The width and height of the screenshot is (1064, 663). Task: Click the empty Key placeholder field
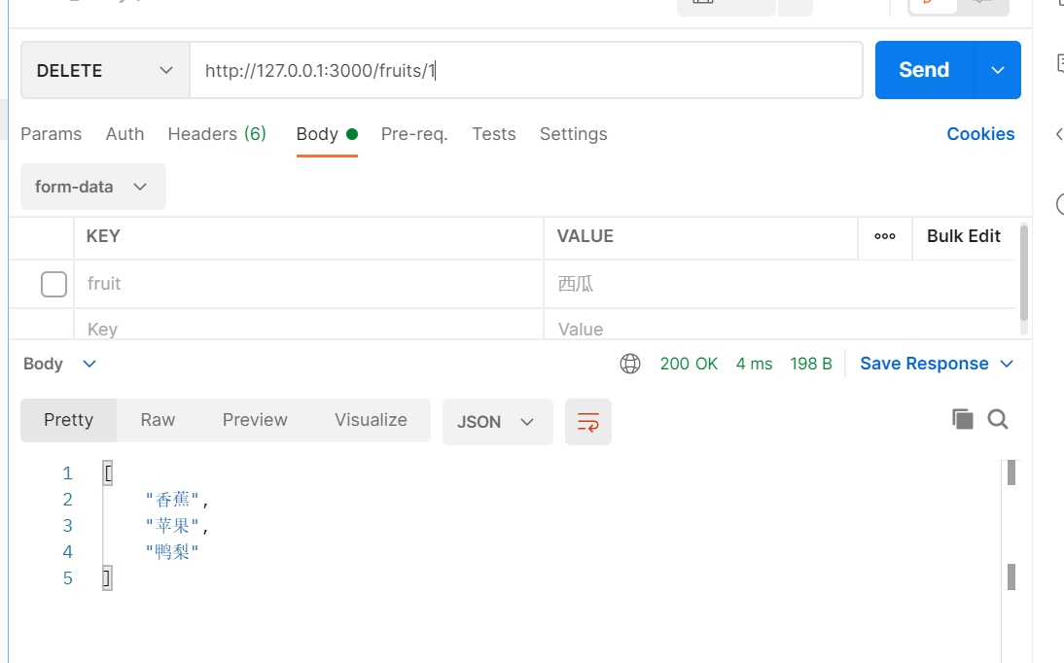[x=308, y=329]
